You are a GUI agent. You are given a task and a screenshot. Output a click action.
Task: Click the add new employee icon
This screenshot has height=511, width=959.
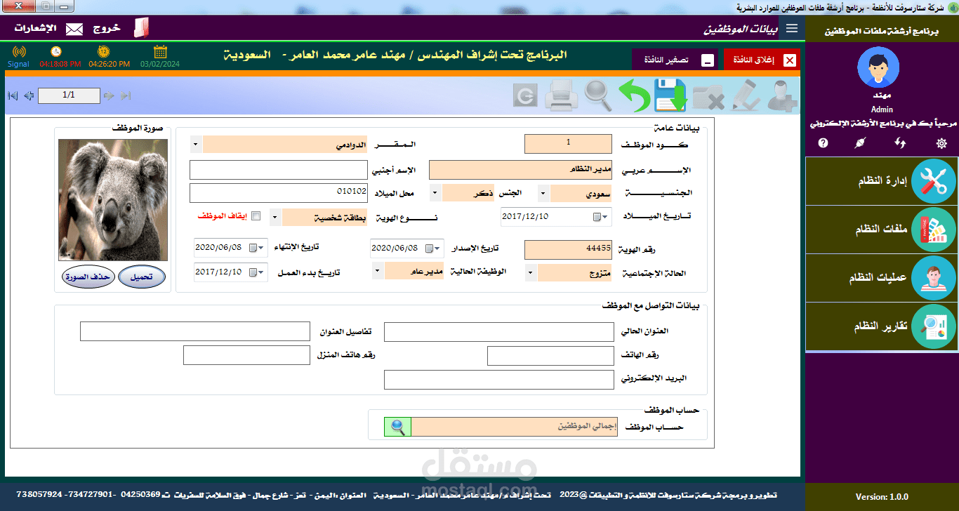pyautogui.click(x=781, y=96)
